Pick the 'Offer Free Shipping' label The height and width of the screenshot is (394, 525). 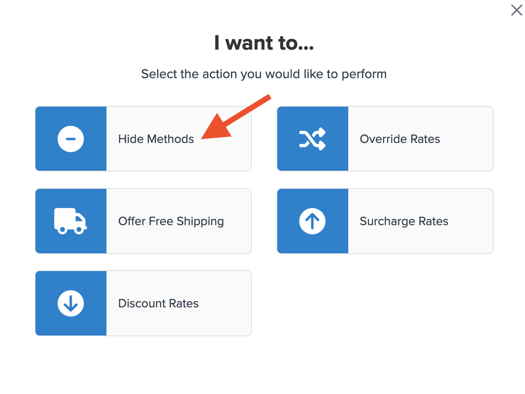click(171, 221)
